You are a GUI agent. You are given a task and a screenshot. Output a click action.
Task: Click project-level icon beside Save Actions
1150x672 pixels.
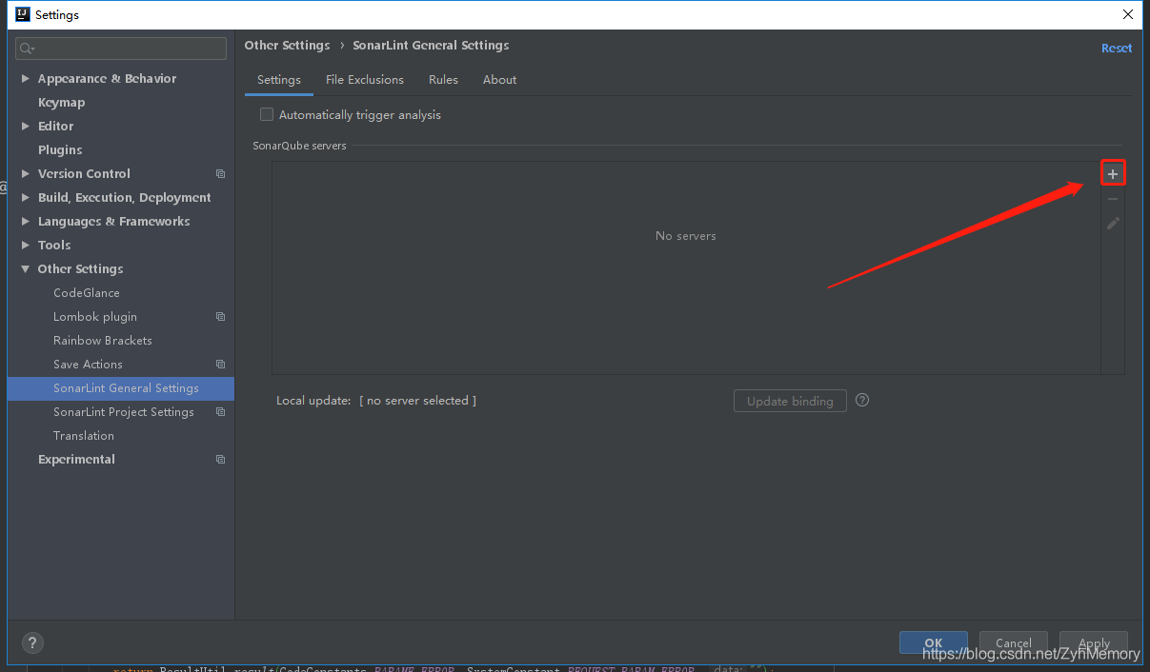220,365
